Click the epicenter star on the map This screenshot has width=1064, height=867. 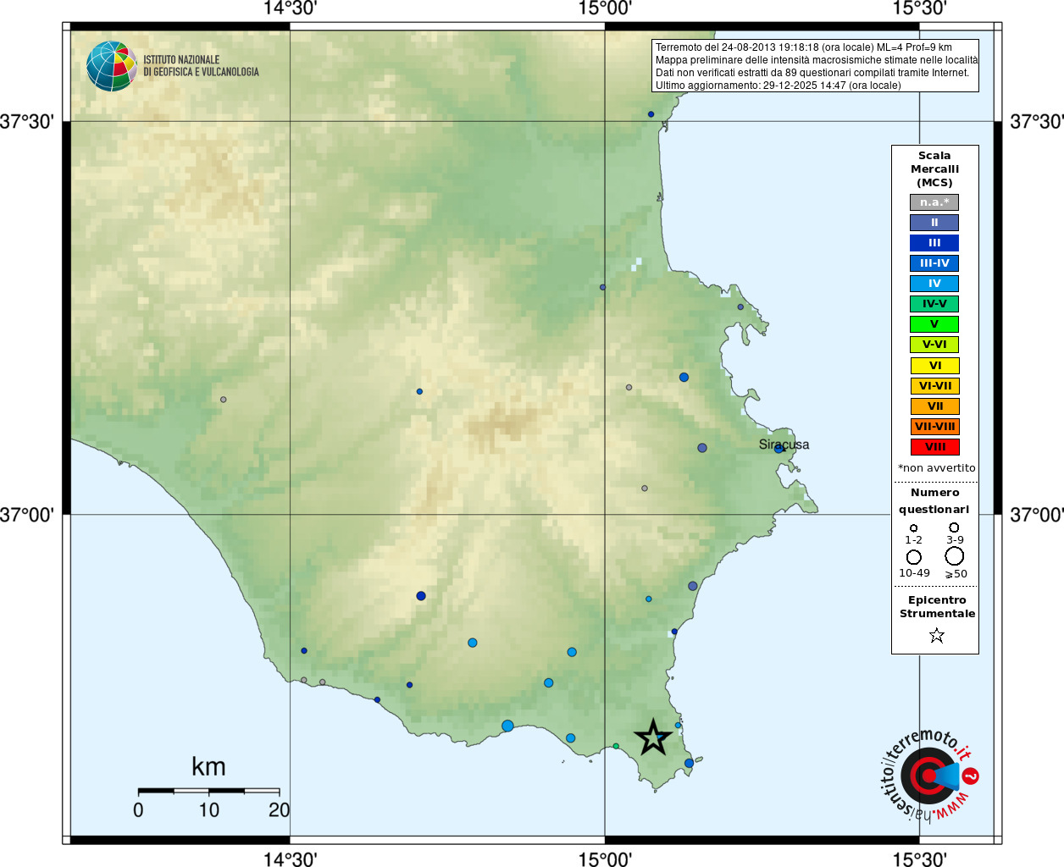pos(653,737)
